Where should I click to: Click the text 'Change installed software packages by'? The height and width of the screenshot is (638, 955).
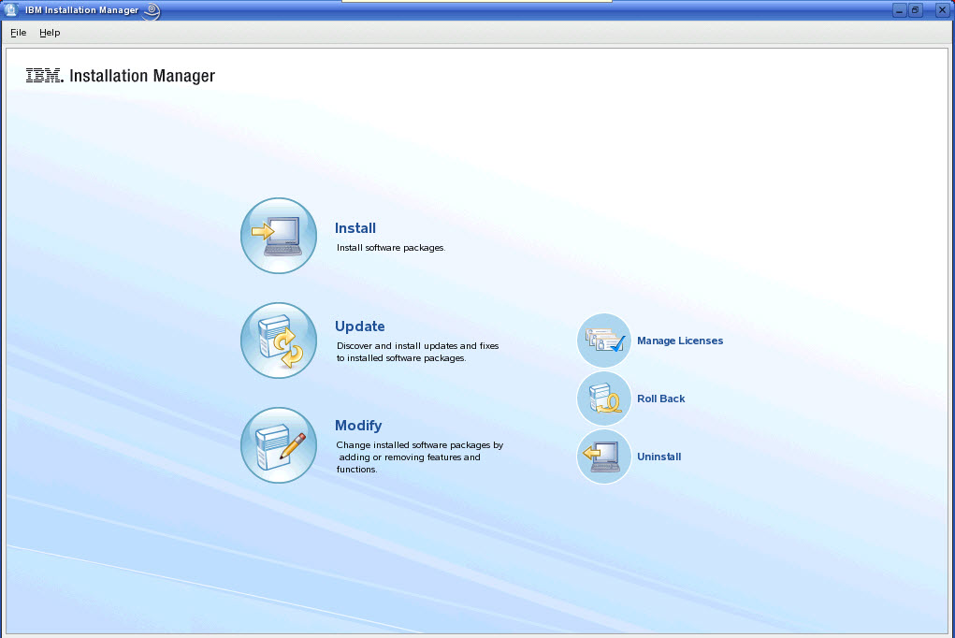coord(420,445)
